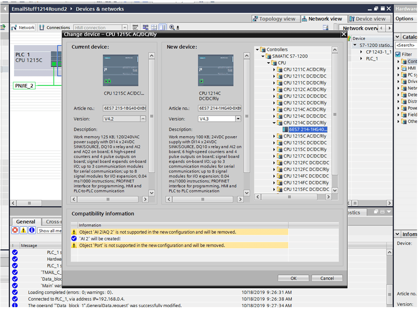Click the show address labels toolbar icon

(146, 27)
